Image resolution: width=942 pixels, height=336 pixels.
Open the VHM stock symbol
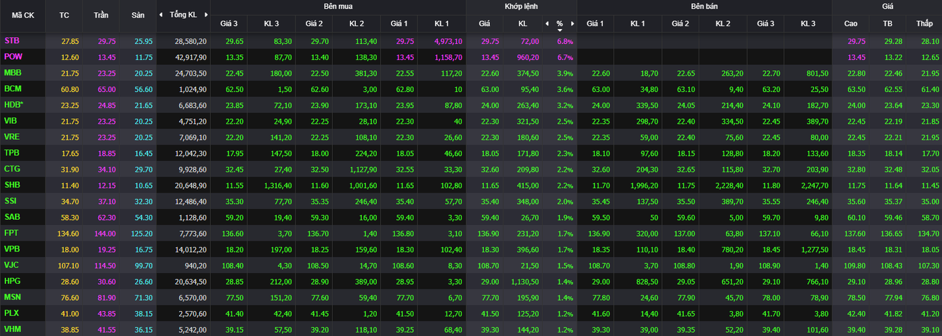pos(12,329)
